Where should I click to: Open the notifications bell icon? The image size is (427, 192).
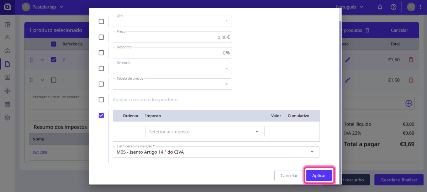(x=380, y=7)
